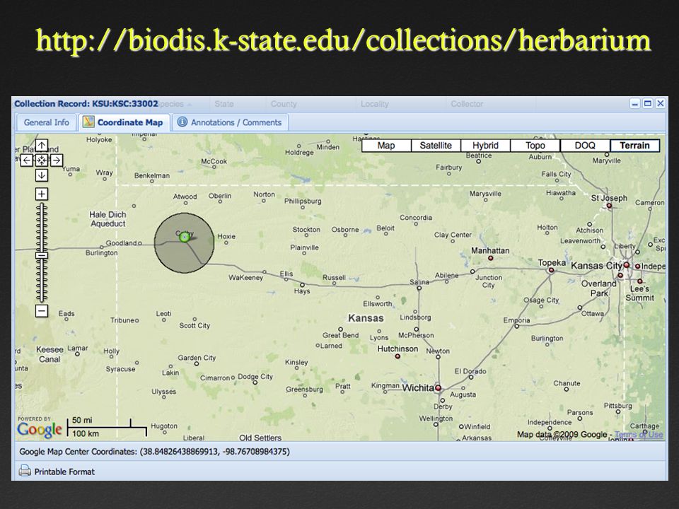
Task: Close the Collection Record window
Action: point(661,103)
